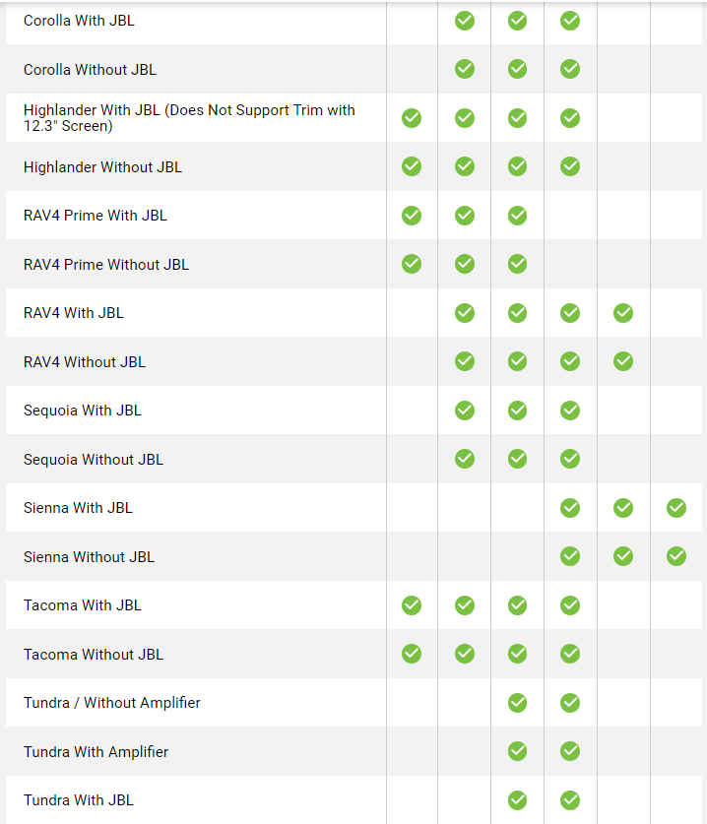Click last checkmark in Sequoia Without JBL row
The image size is (707, 824).
570,459
